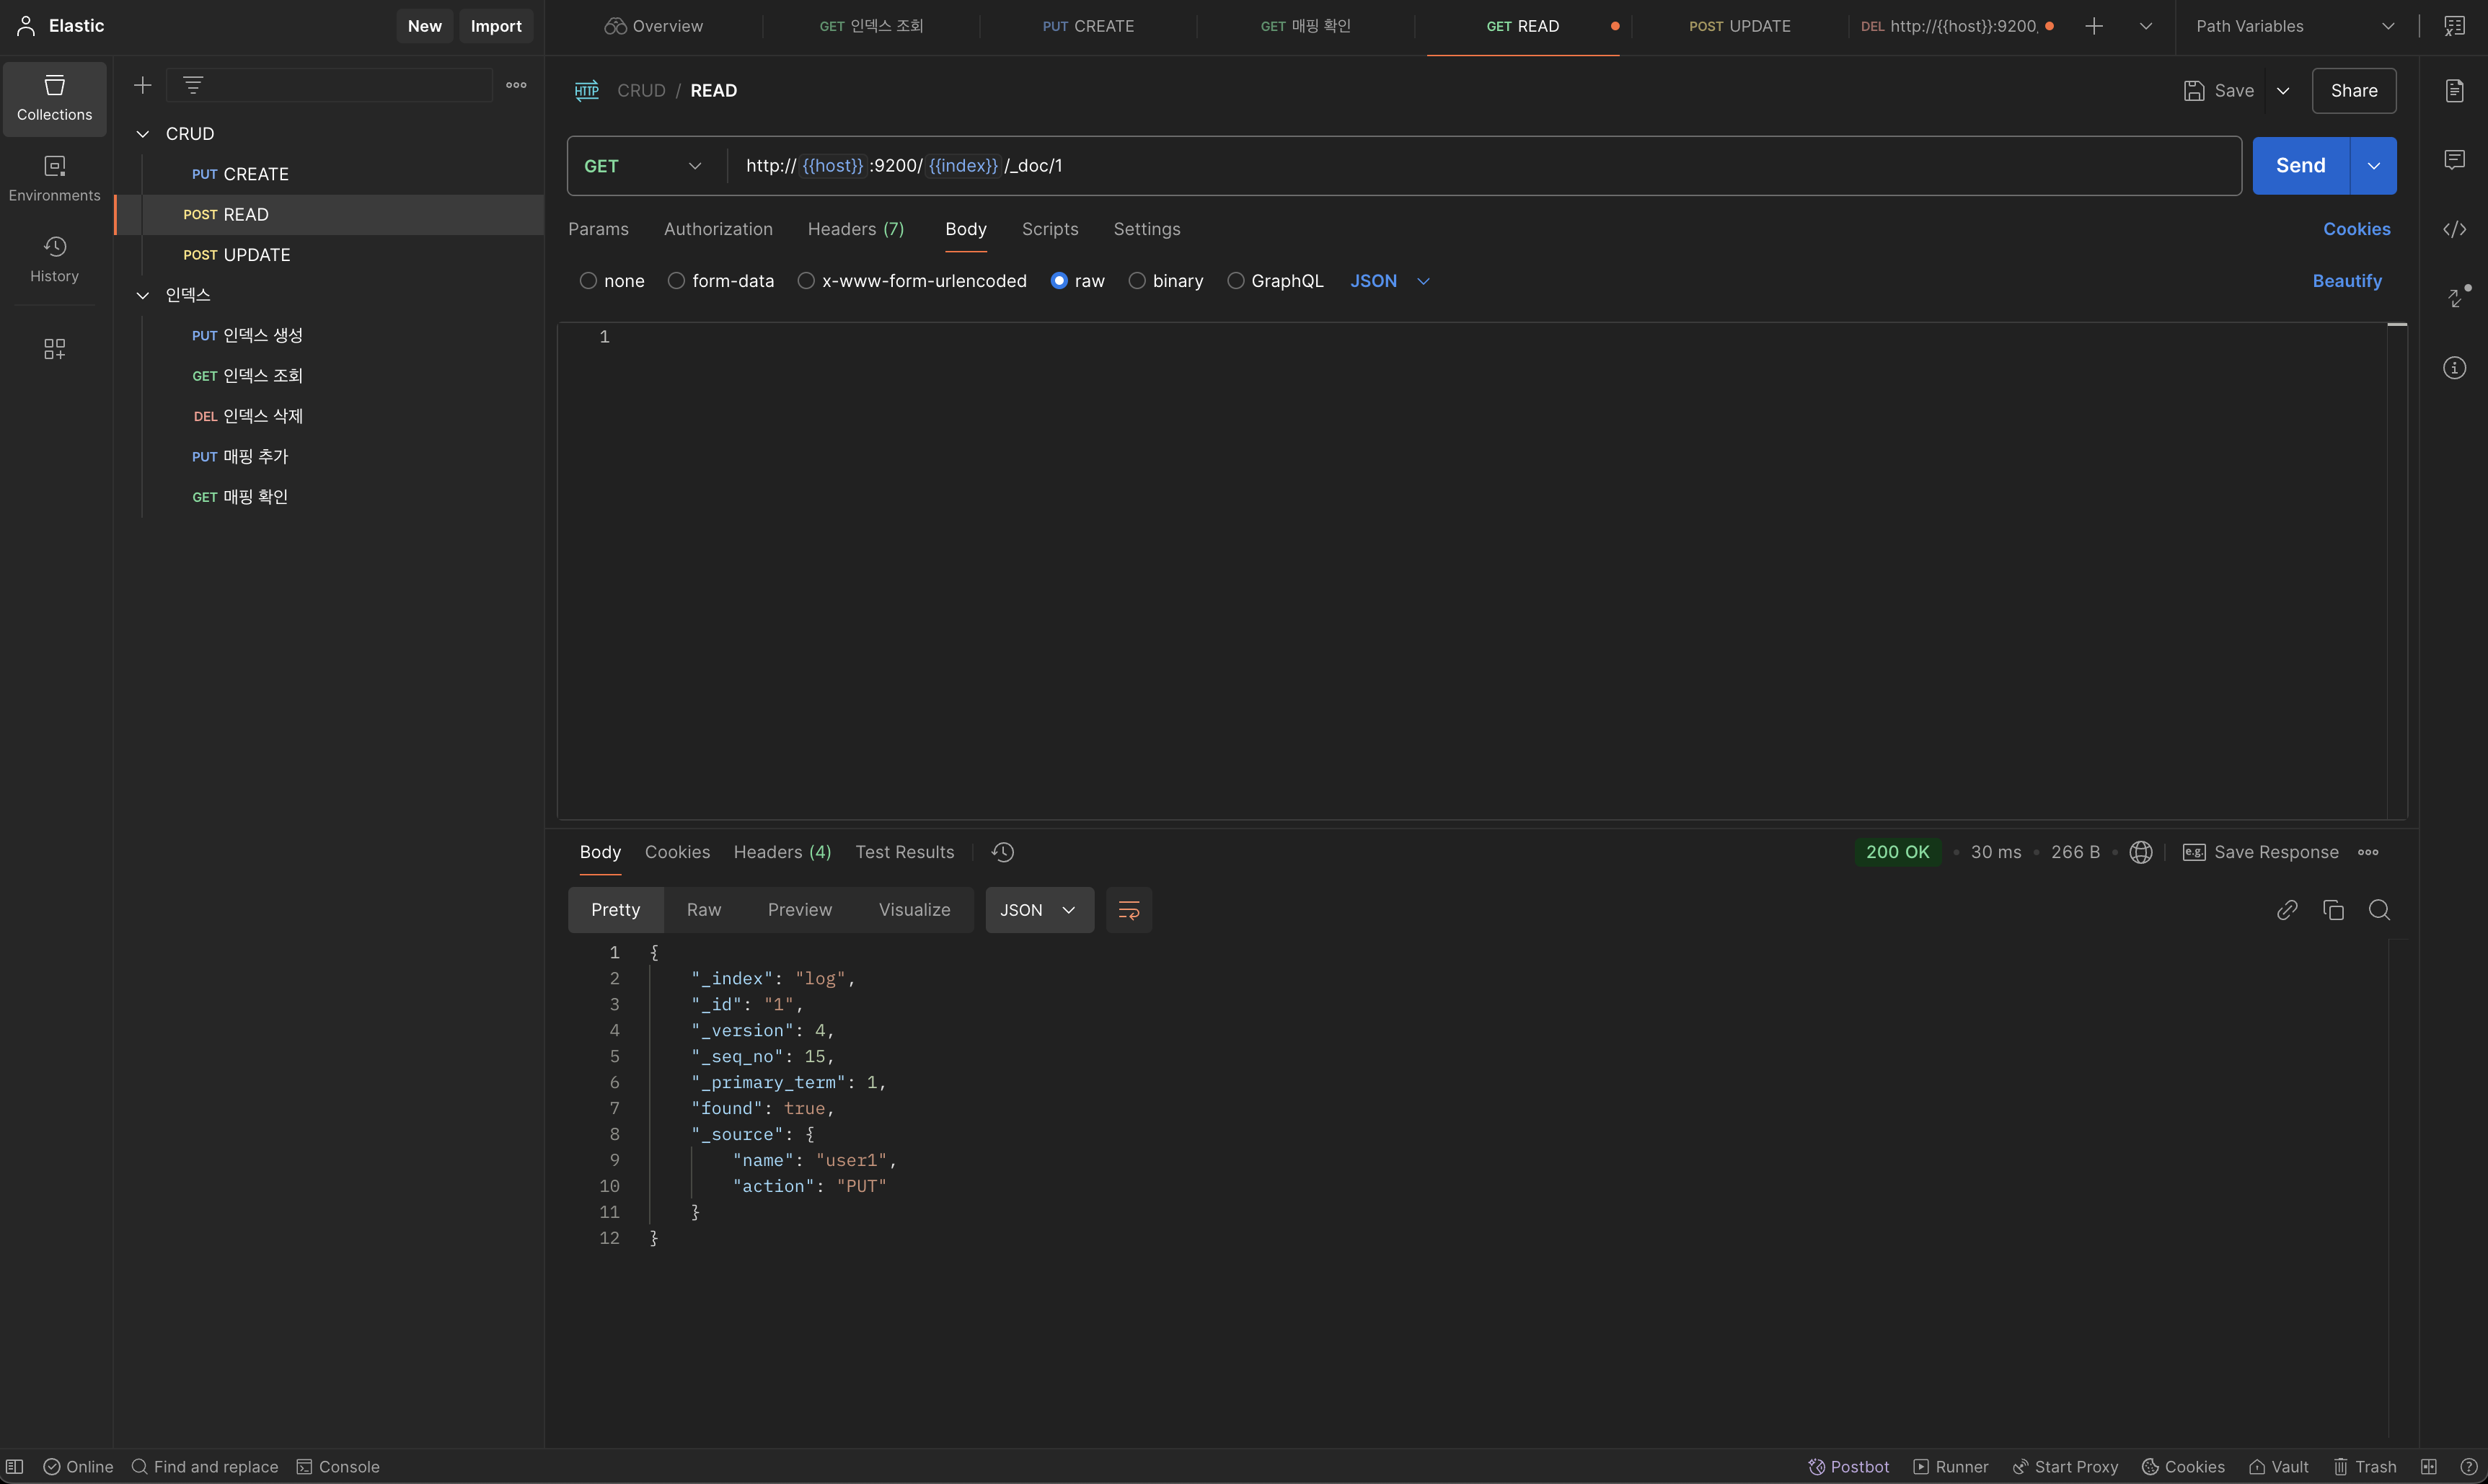Viewport: 2488px width, 1484px height.
Task: Click the plus icon to create collection
Action: [143, 85]
